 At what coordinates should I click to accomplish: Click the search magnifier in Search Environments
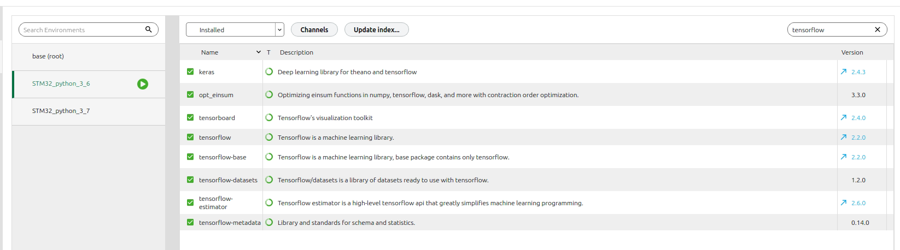[148, 29]
